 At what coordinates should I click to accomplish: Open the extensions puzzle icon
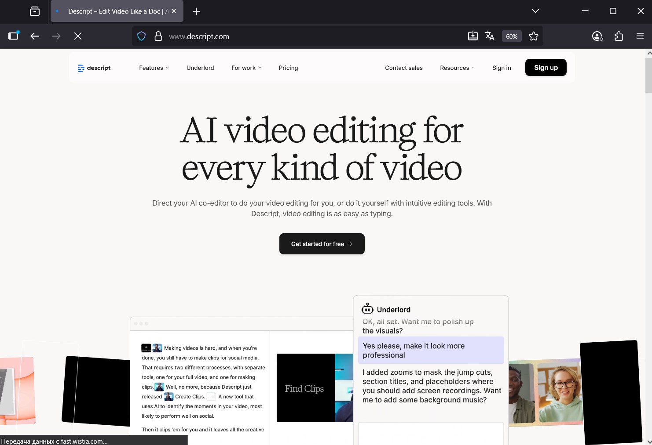(x=619, y=36)
